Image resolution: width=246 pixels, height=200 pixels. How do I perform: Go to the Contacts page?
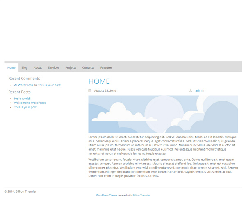point(88,67)
